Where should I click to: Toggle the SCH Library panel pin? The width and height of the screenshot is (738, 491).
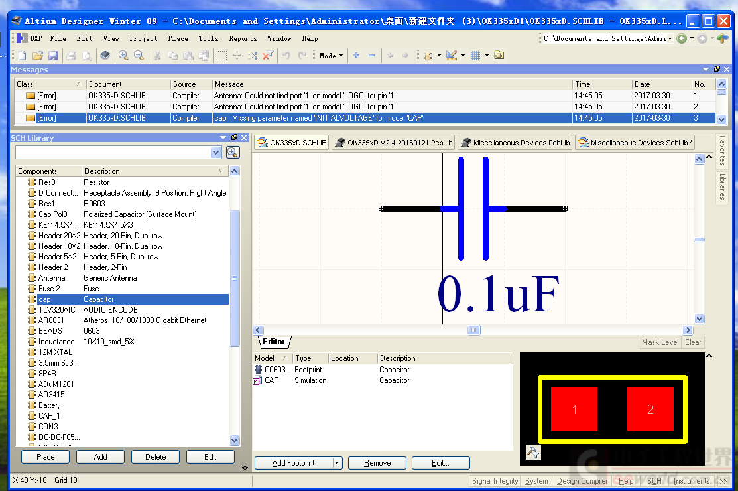(234, 137)
